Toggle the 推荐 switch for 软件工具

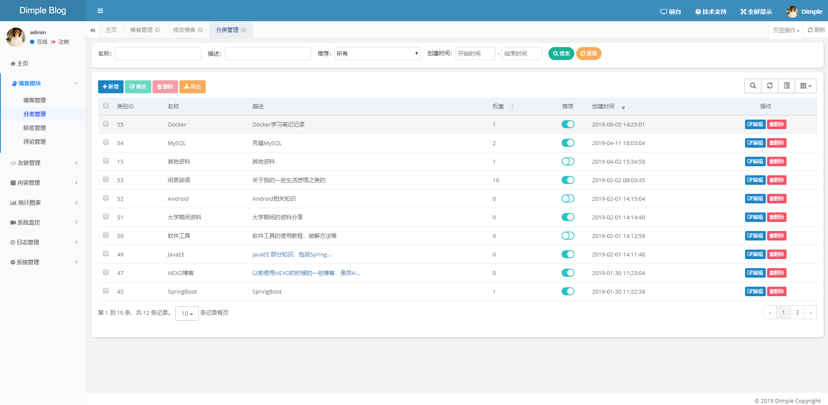pyautogui.click(x=568, y=236)
